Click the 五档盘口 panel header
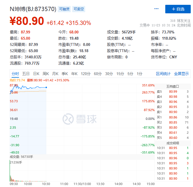This screenshot has height=187, width=193. (173, 86)
